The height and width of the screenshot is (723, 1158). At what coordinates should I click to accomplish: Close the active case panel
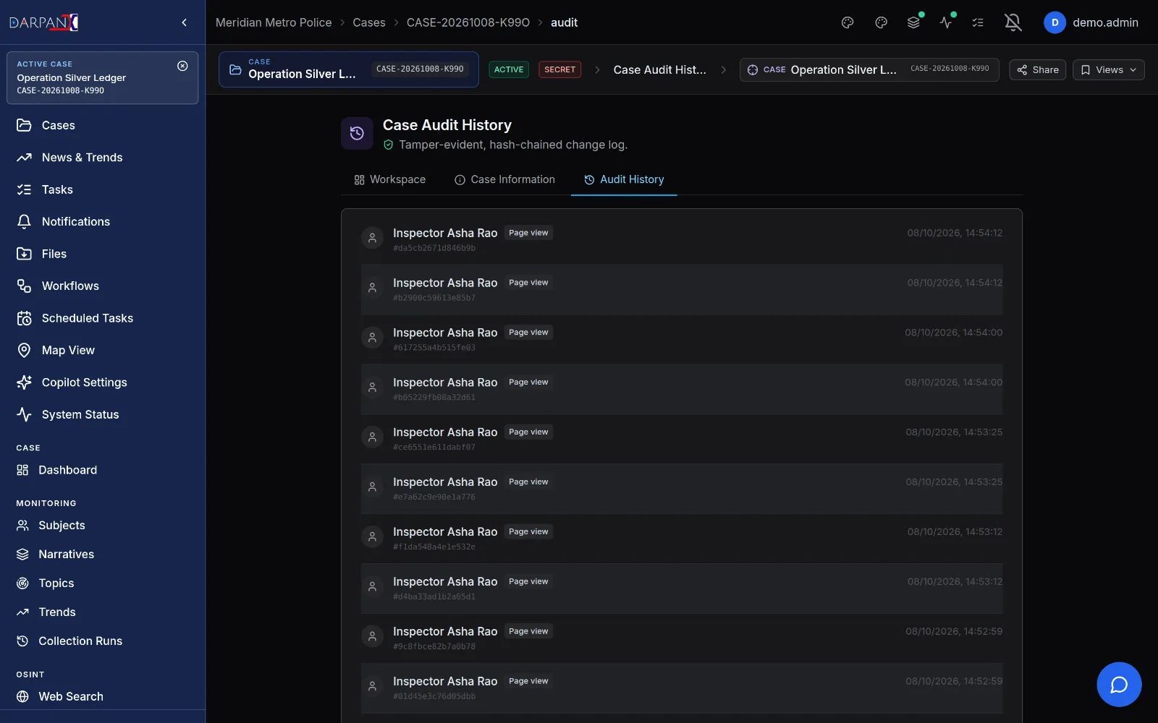tap(182, 66)
